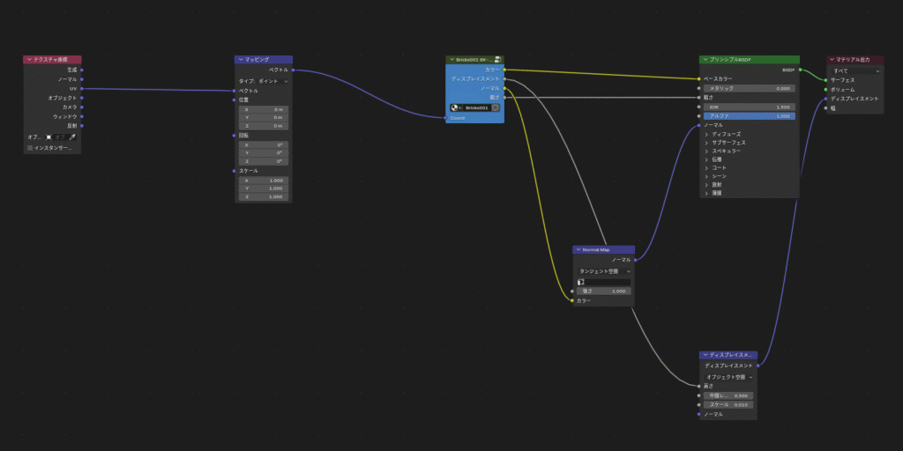Screen dimensions: 903x451
Task: Click the green BSDF output socket
Action: pos(800,70)
